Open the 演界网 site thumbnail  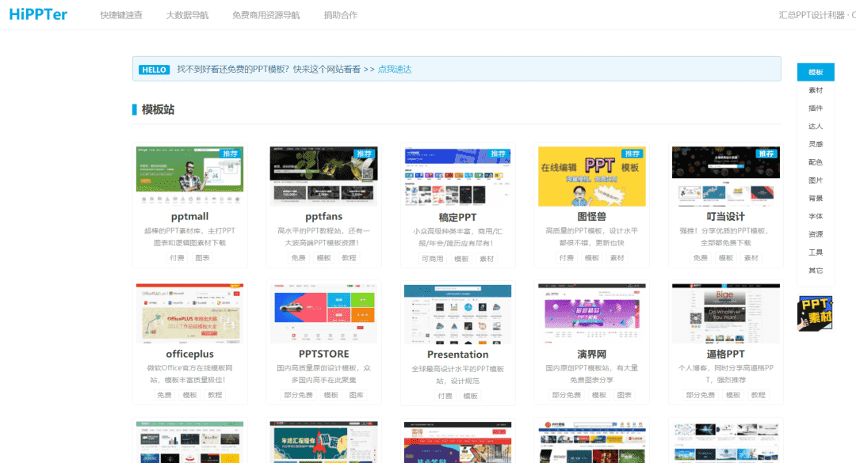(592, 313)
